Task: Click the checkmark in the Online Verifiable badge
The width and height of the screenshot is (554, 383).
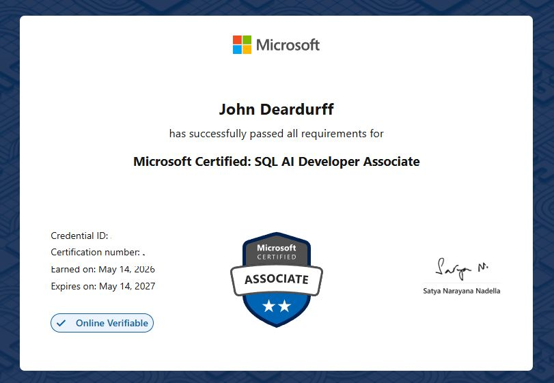Action: (61, 323)
